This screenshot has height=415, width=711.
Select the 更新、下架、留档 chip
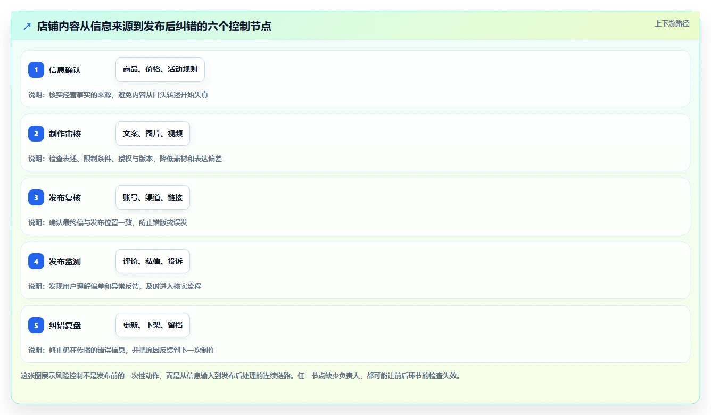coord(153,325)
